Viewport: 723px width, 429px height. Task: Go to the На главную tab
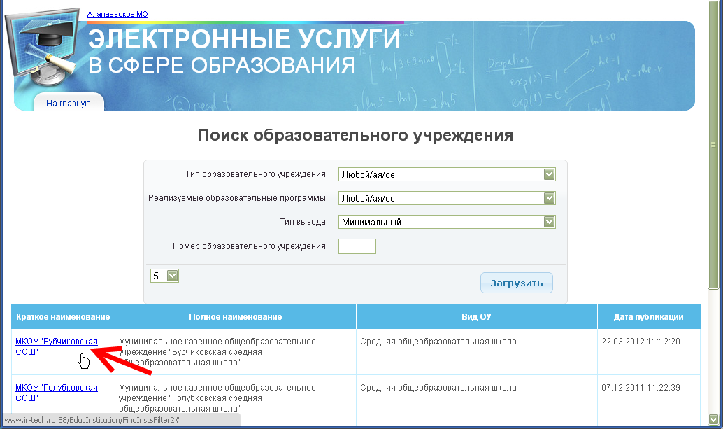coord(69,104)
